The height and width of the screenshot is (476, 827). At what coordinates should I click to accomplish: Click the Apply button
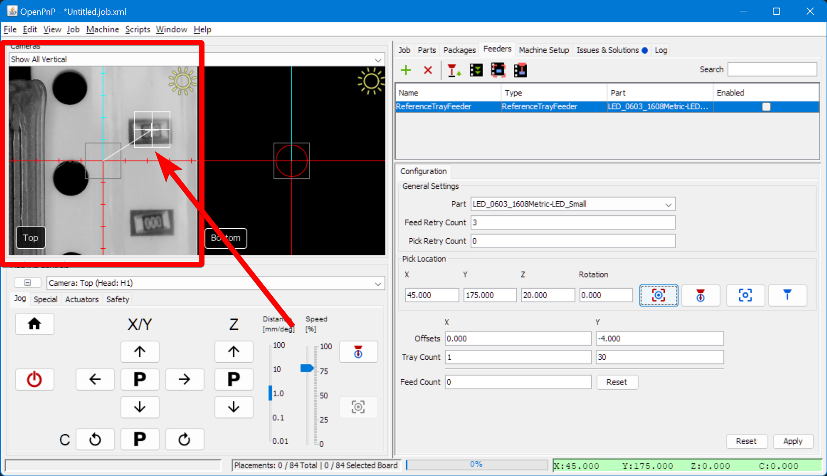[x=793, y=441]
